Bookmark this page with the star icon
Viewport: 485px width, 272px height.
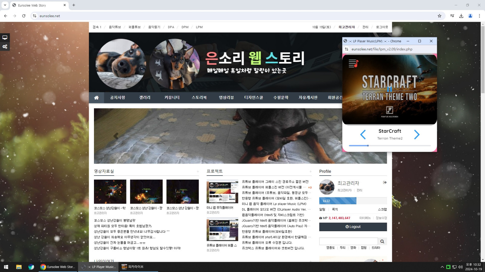pos(440,16)
